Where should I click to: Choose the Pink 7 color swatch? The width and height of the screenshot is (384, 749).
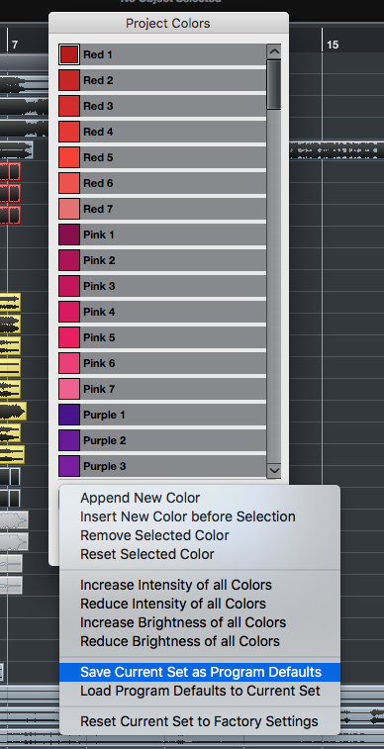pyautogui.click(x=69, y=389)
